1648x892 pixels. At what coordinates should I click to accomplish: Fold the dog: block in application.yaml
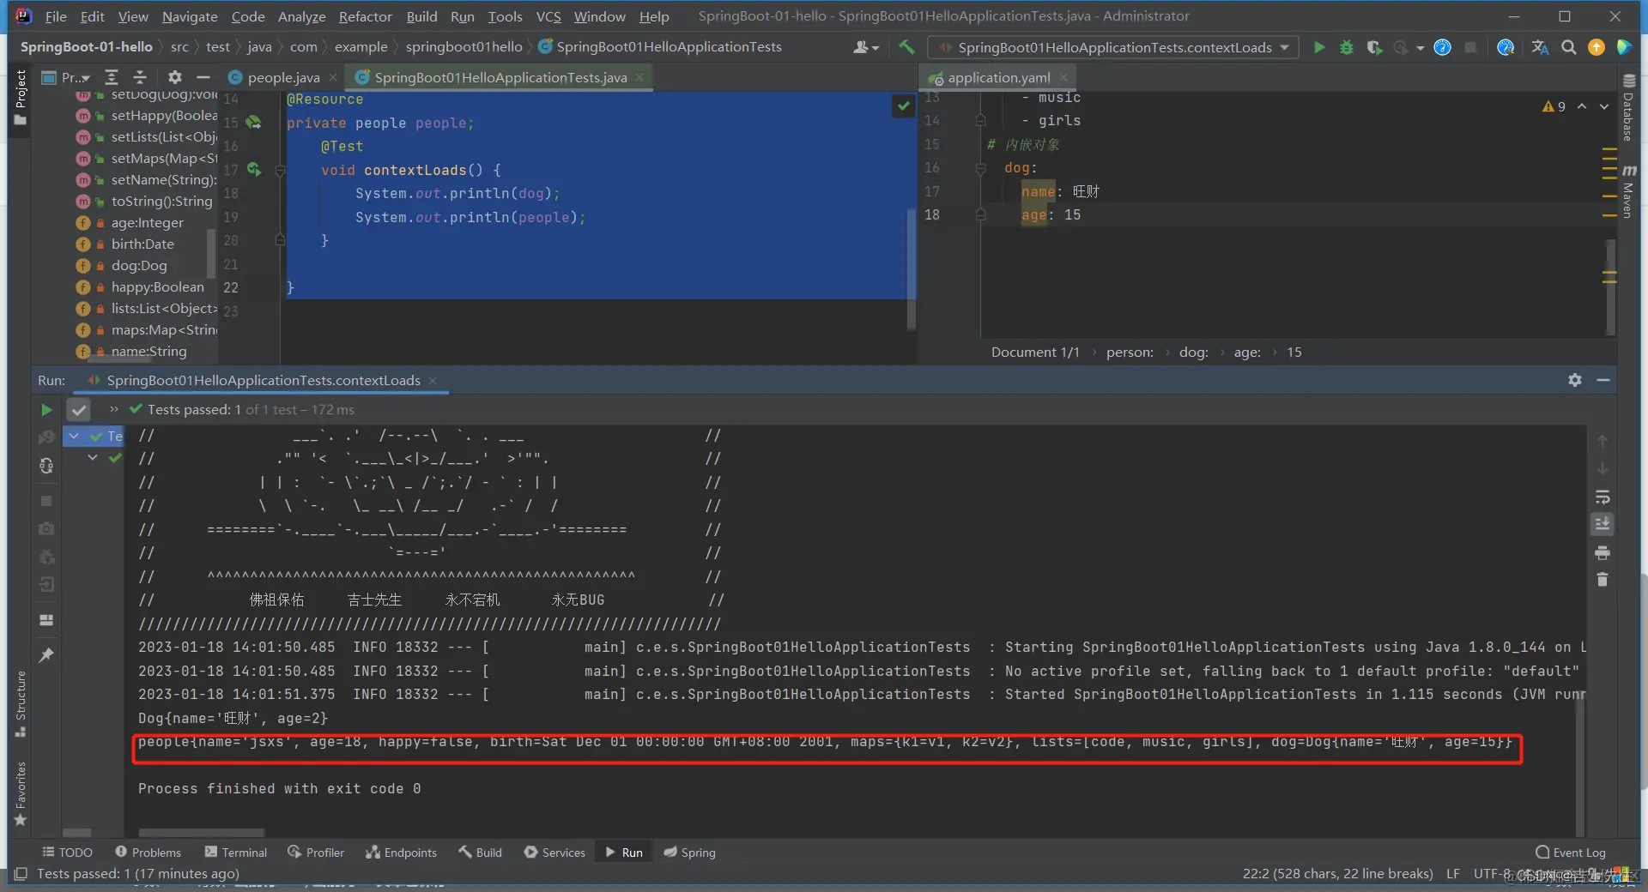pos(980,168)
